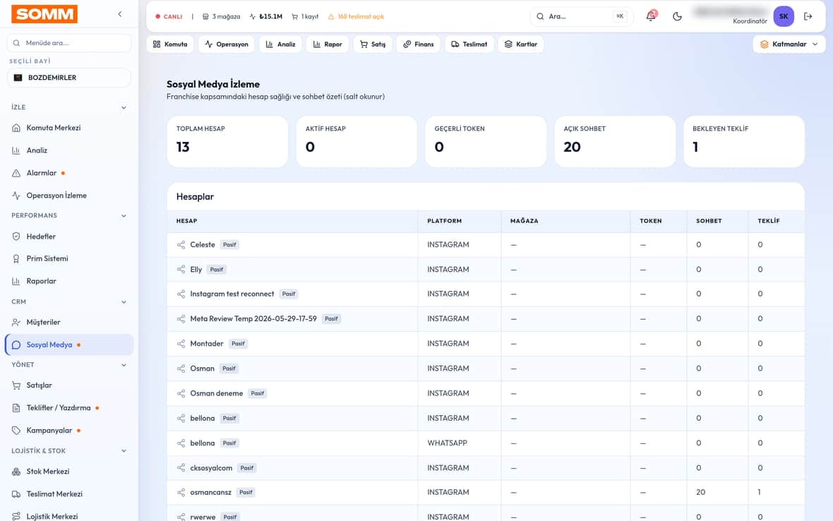This screenshot has width=833, height=521.
Task: Toggle dark mode moon icon
Action: click(x=677, y=16)
